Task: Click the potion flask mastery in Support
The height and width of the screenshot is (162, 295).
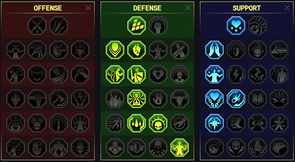Action: pyautogui.click(x=214, y=148)
